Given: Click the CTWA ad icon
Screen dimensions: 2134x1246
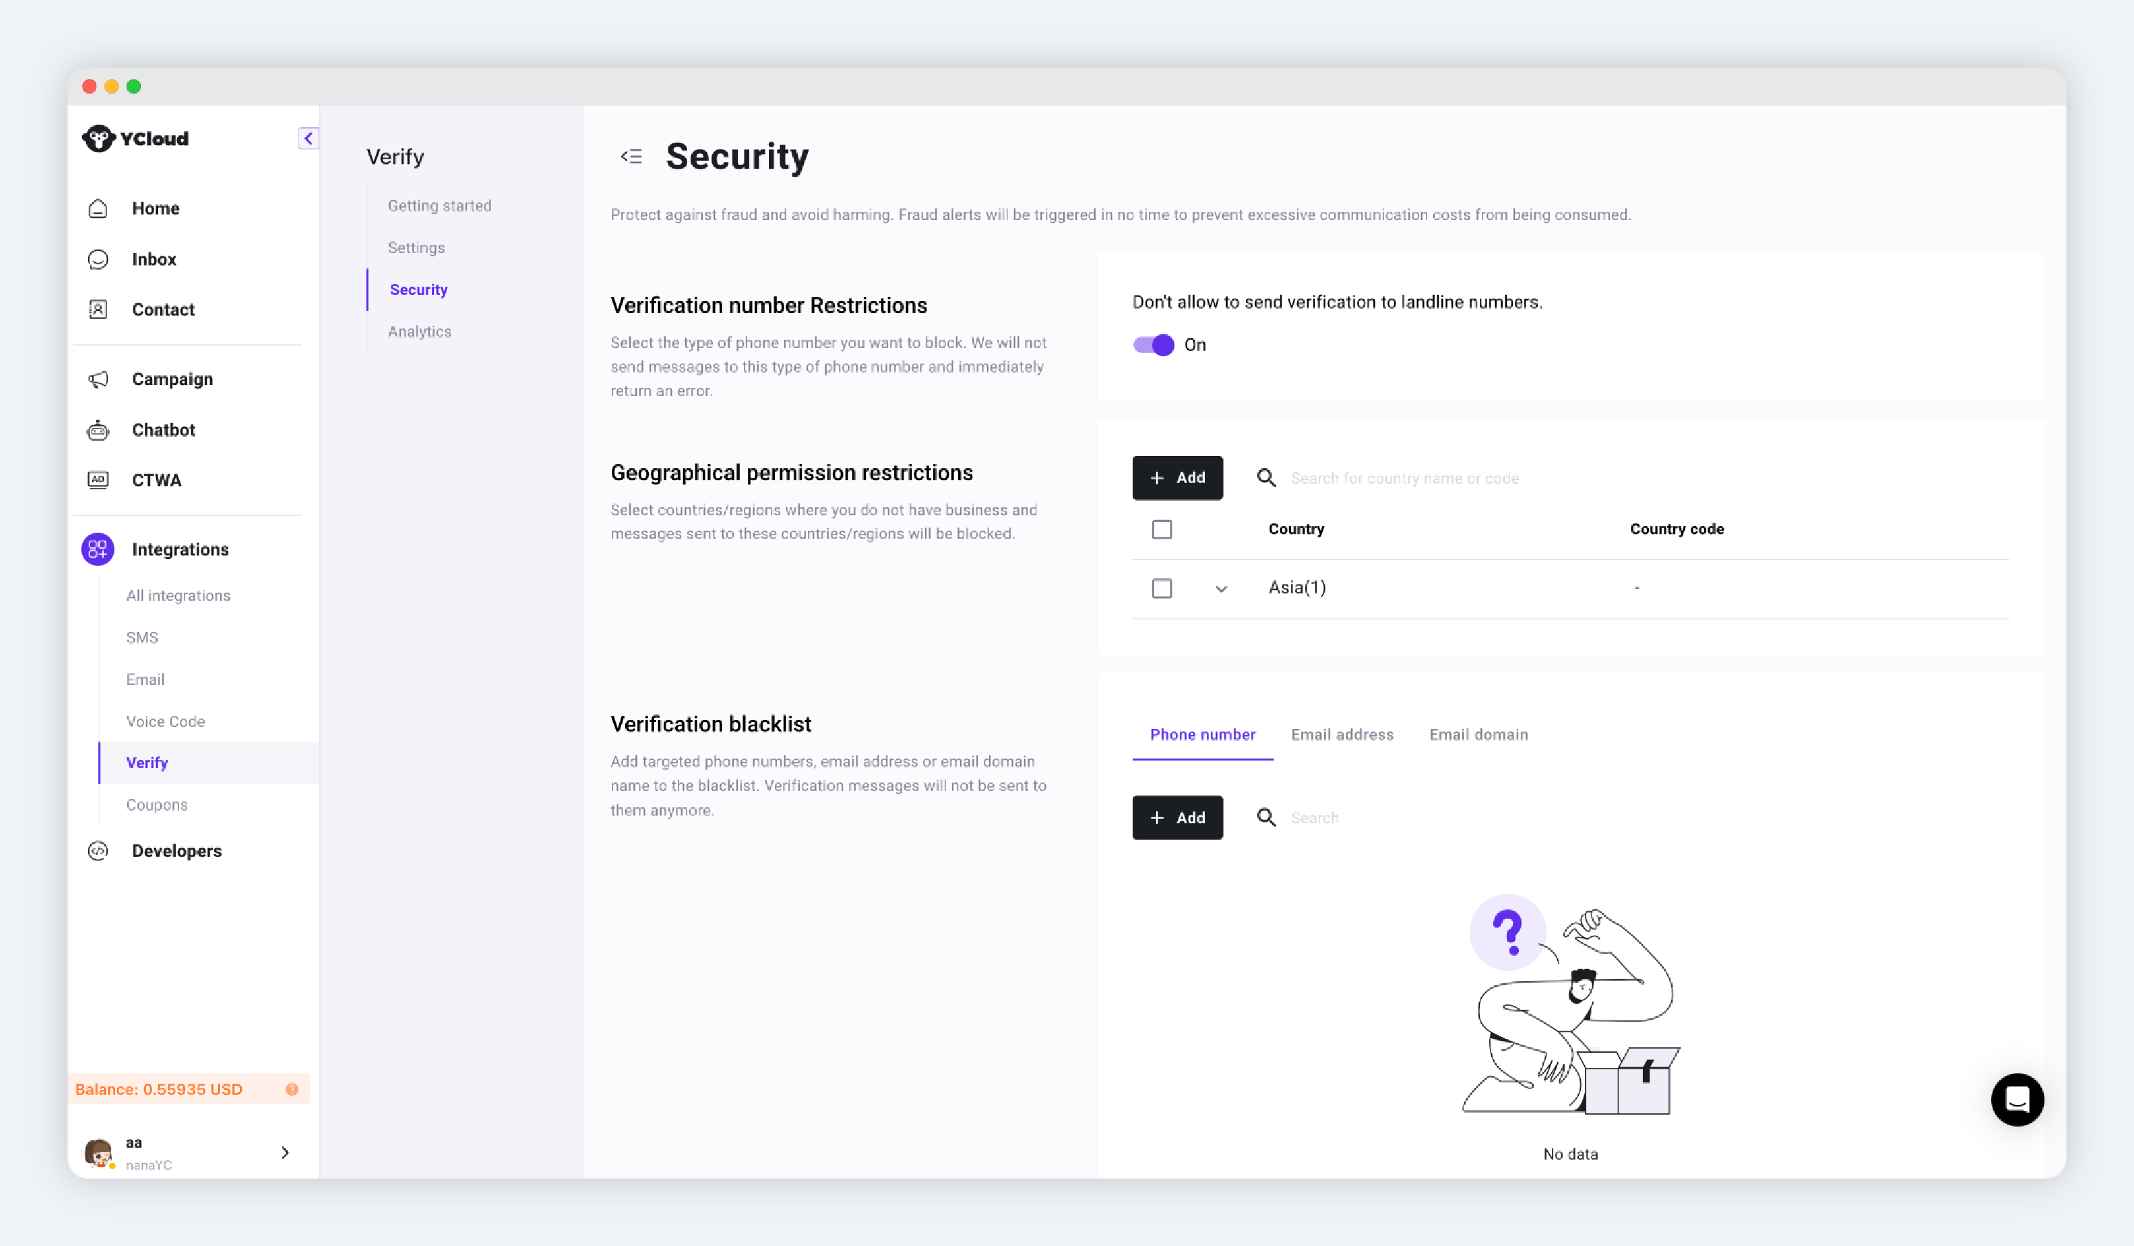Looking at the screenshot, I should pos(98,480).
